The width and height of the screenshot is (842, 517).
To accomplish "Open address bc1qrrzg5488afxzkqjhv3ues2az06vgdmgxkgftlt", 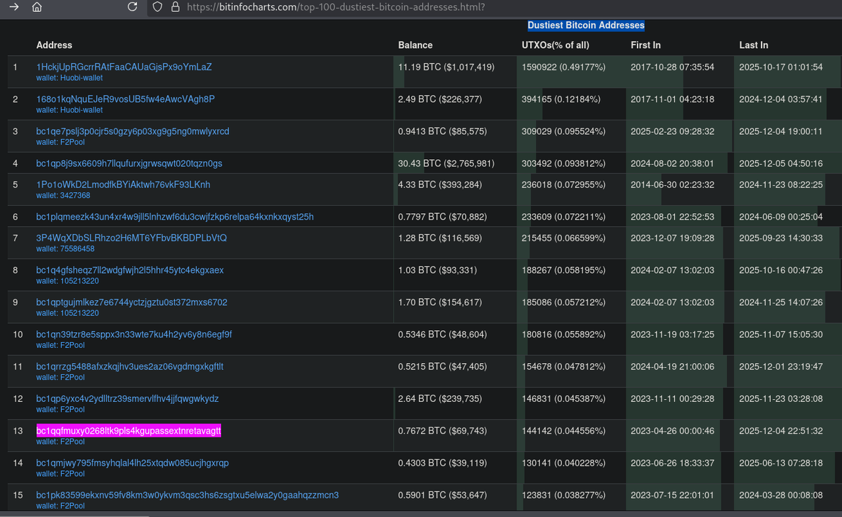I will (130, 366).
